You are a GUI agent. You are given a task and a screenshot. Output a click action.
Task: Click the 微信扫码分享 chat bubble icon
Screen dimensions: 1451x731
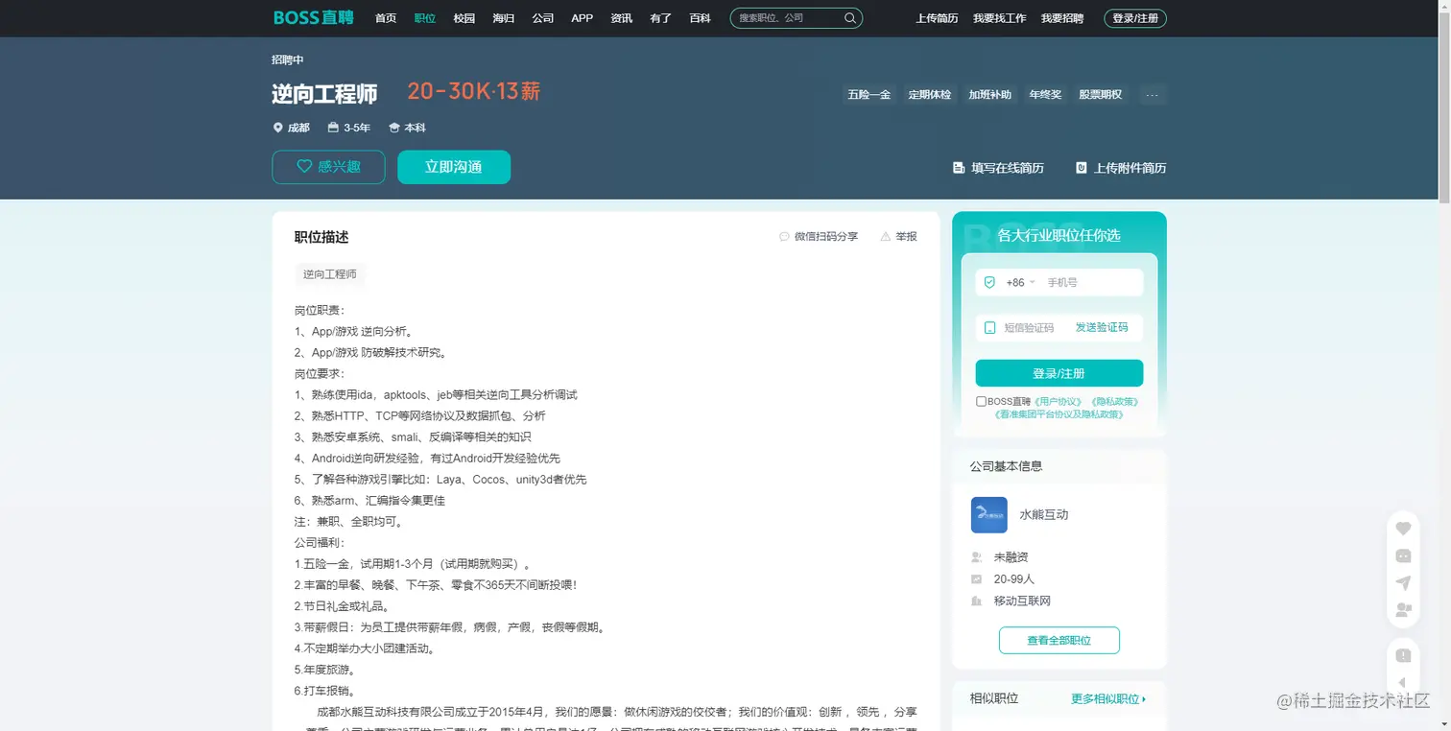tap(784, 236)
